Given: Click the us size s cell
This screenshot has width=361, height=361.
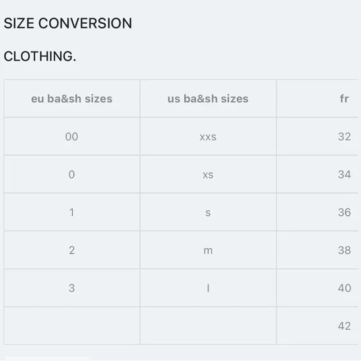Looking at the screenshot, I should [208, 212].
